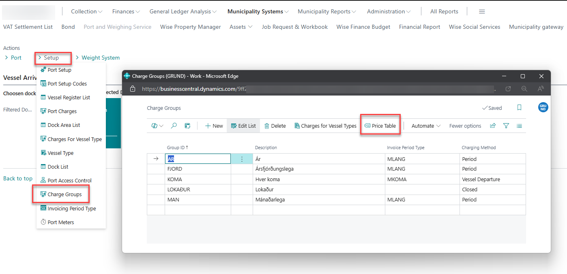Follow the Back to top link
This screenshot has width=567, height=274.
point(18,178)
